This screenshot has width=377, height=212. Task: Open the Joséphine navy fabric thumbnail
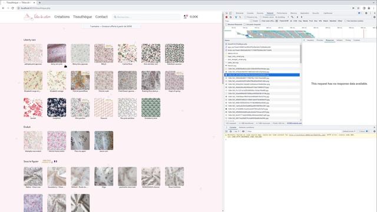point(57,107)
